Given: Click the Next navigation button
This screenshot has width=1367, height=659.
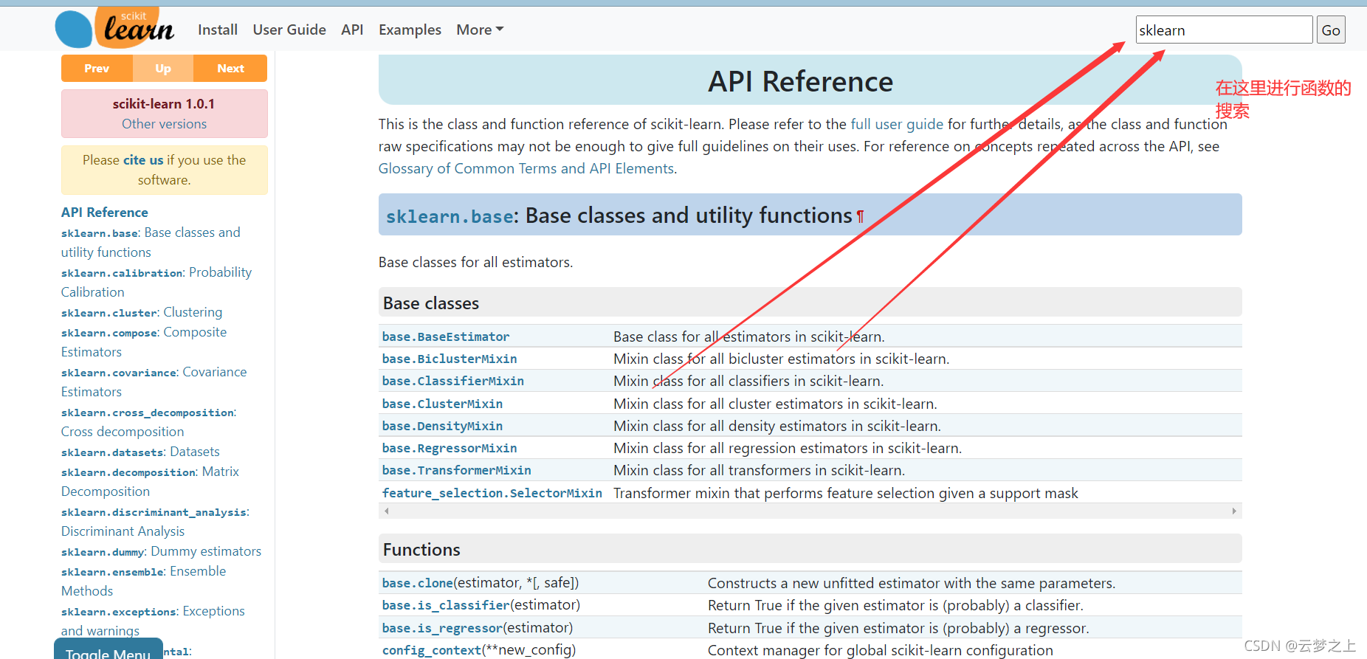Looking at the screenshot, I should click(x=230, y=69).
